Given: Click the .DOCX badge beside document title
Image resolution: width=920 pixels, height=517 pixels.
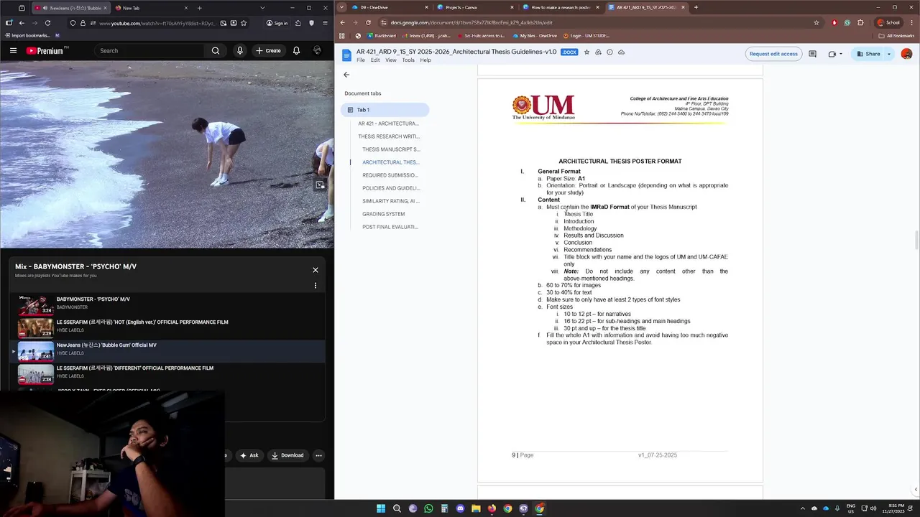Looking at the screenshot, I should [x=569, y=52].
